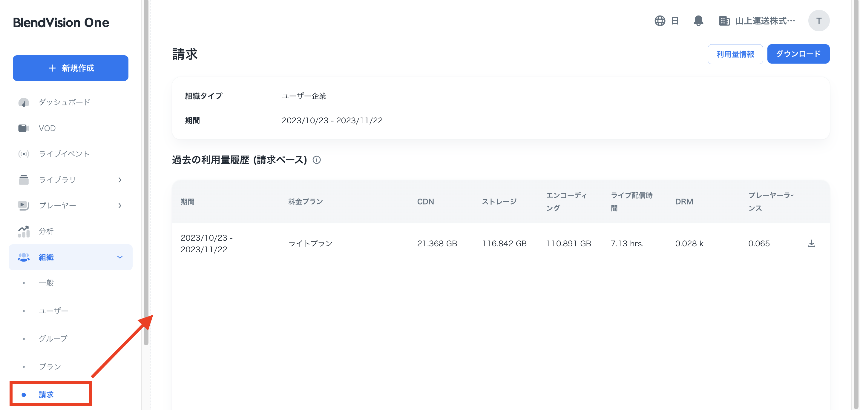The width and height of the screenshot is (860, 410).
Task: Open Plan (プラン) submenu item
Action: (x=50, y=367)
